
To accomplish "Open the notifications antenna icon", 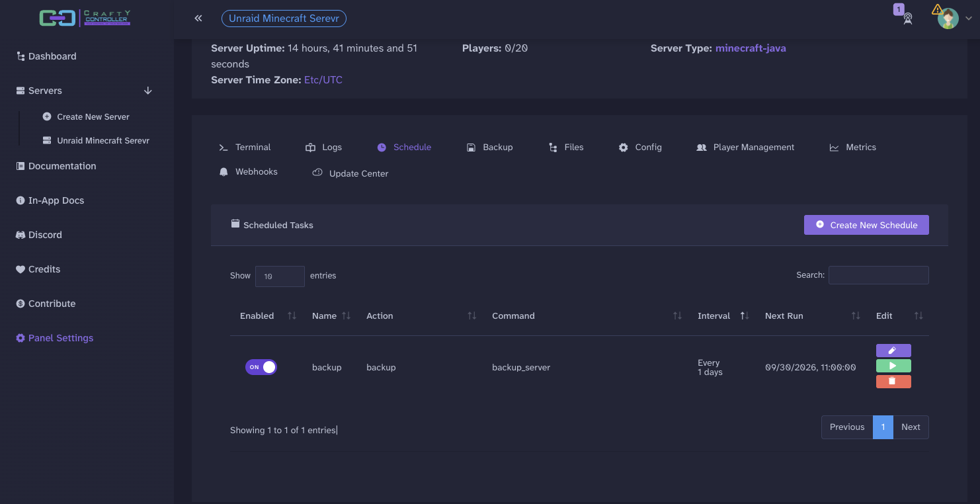I will pyautogui.click(x=907, y=19).
